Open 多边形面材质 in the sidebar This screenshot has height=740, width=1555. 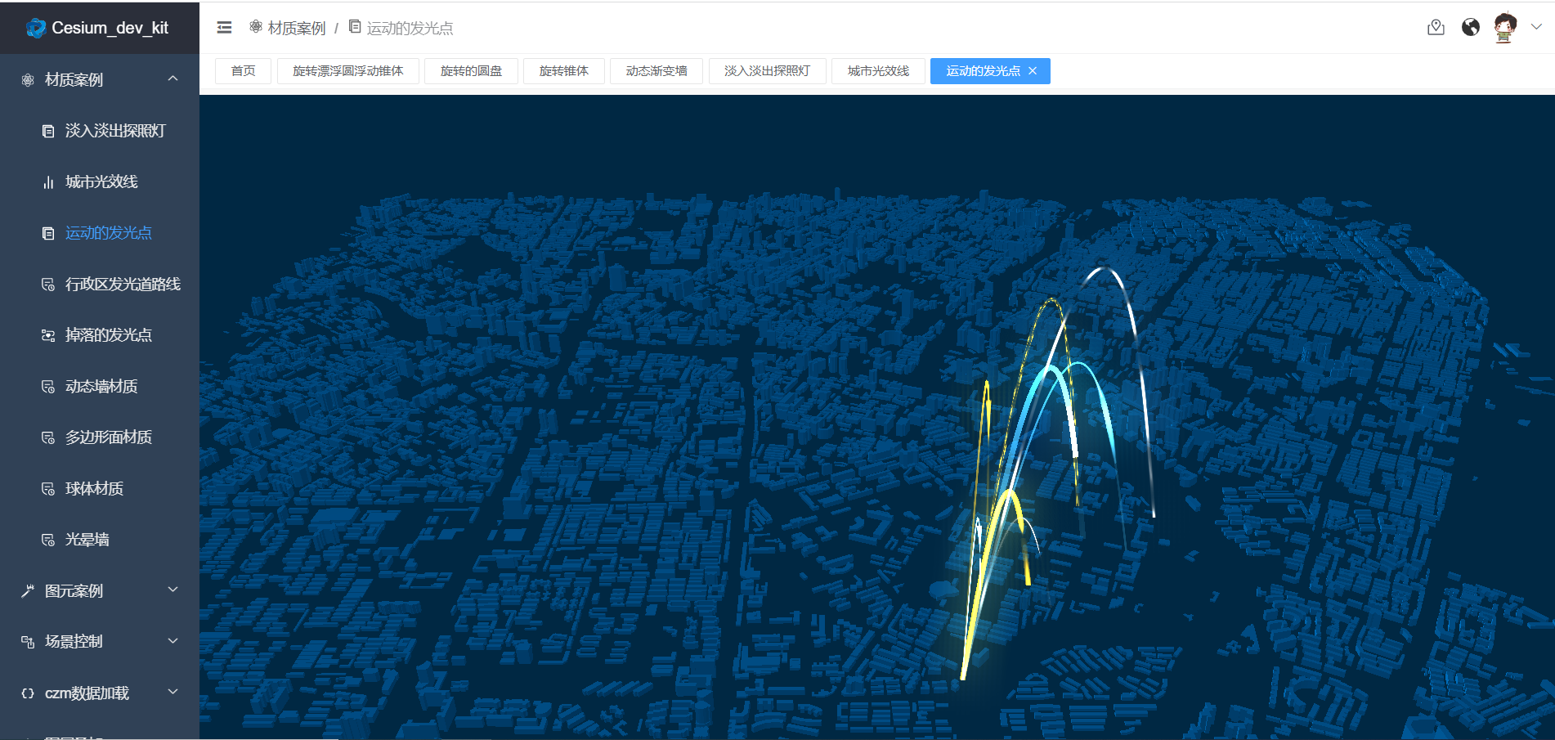(100, 437)
